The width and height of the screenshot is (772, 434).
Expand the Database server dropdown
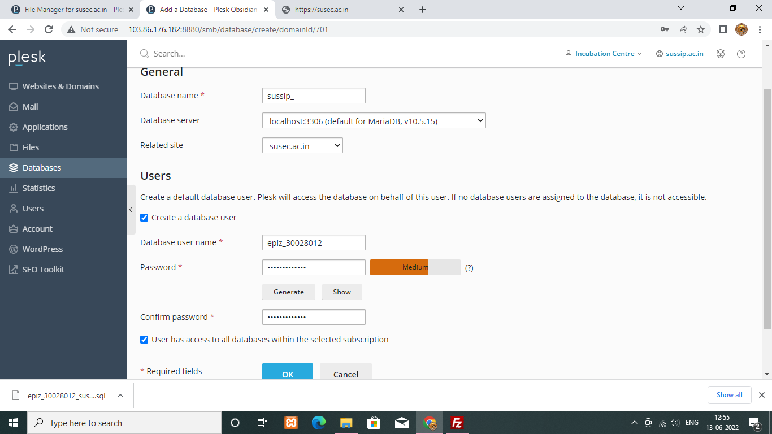coord(374,121)
